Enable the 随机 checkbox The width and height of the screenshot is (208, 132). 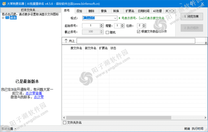click(107, 33)
